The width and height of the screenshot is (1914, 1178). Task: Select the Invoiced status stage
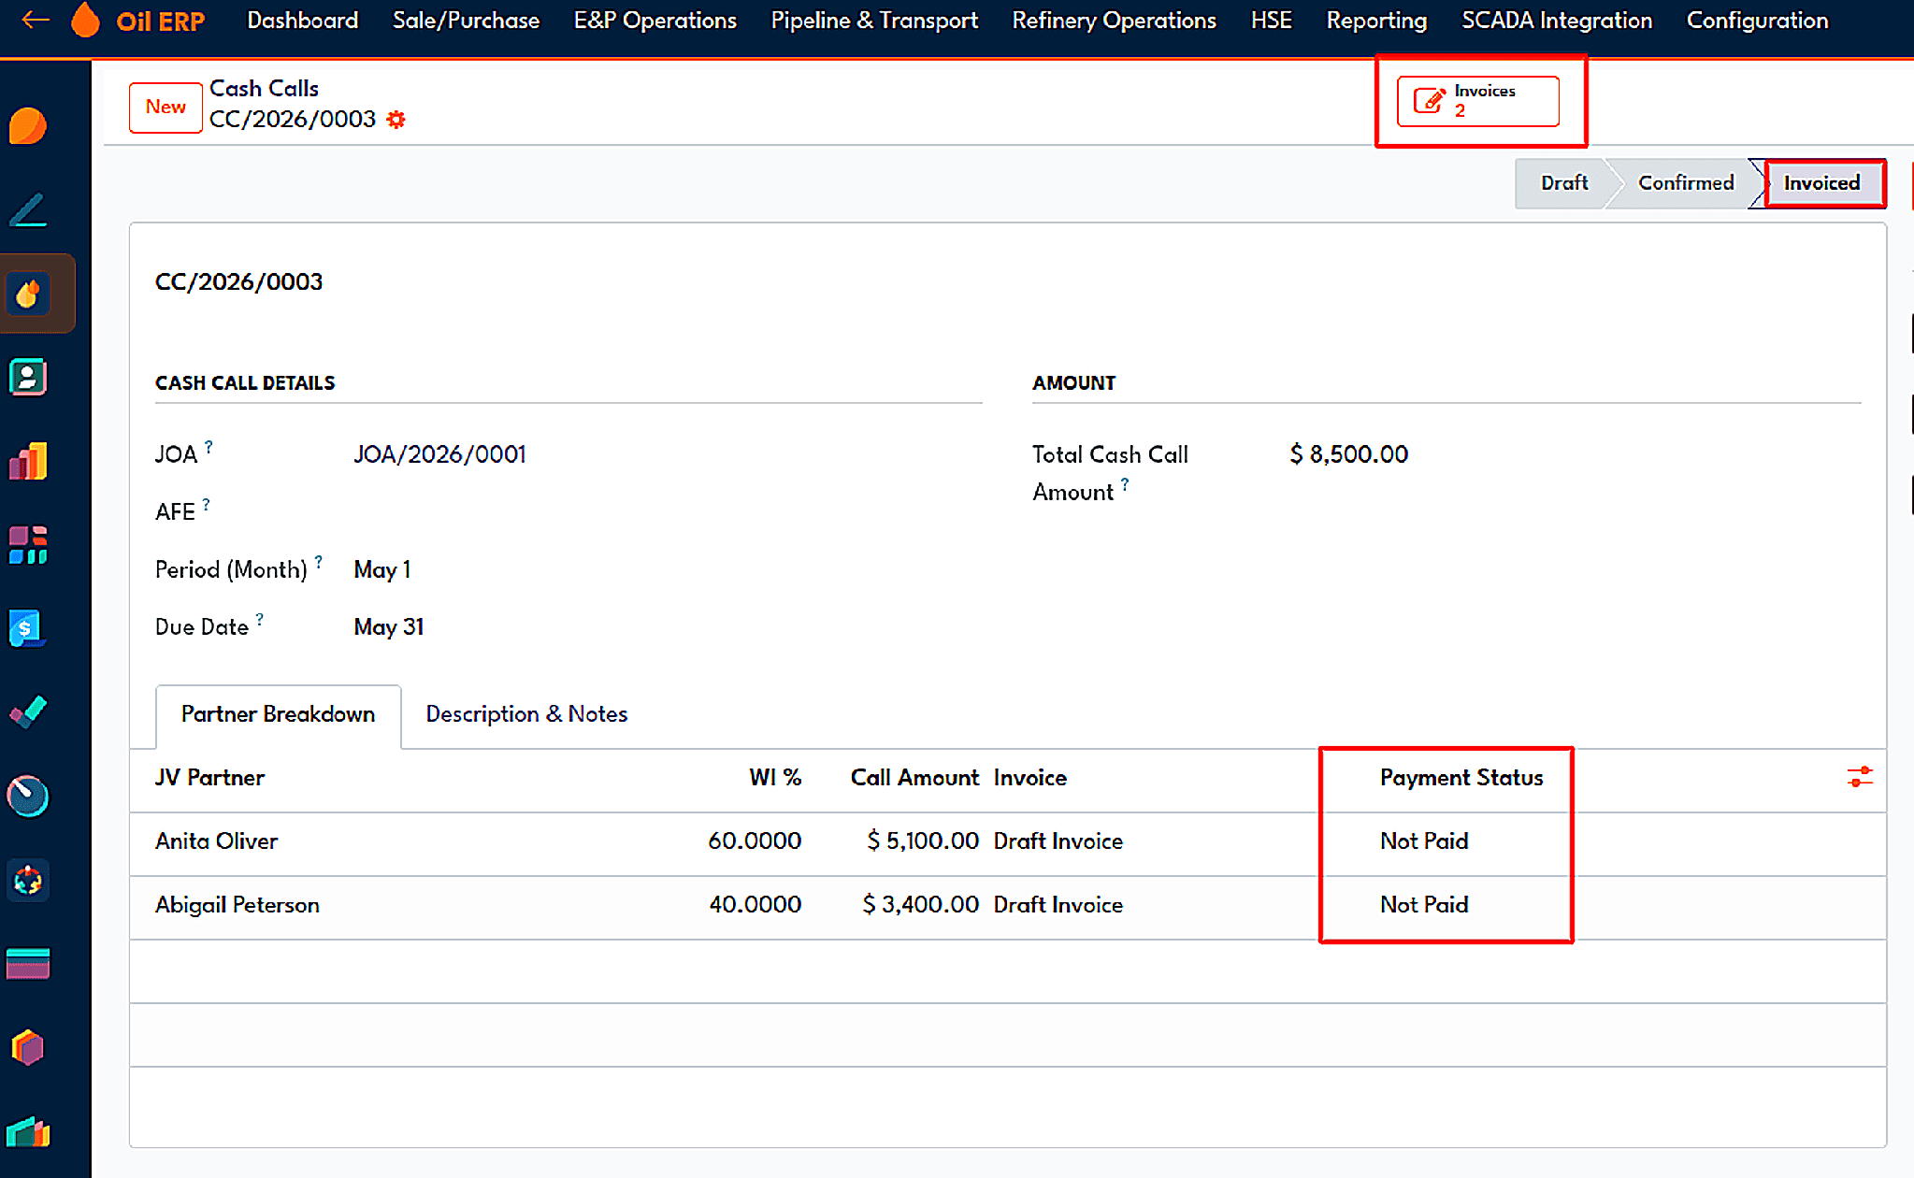(x=1821, y=183)
